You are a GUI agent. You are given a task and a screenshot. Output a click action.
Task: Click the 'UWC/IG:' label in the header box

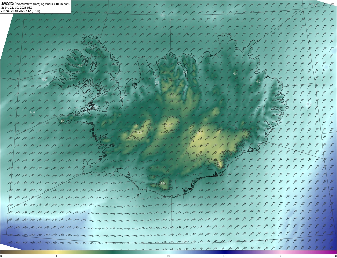click(x=7, y=4)
